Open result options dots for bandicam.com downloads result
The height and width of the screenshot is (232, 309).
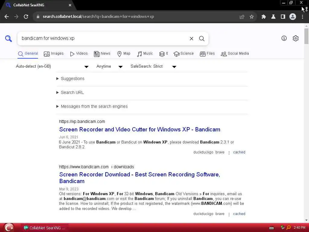[x=229, y=214]
